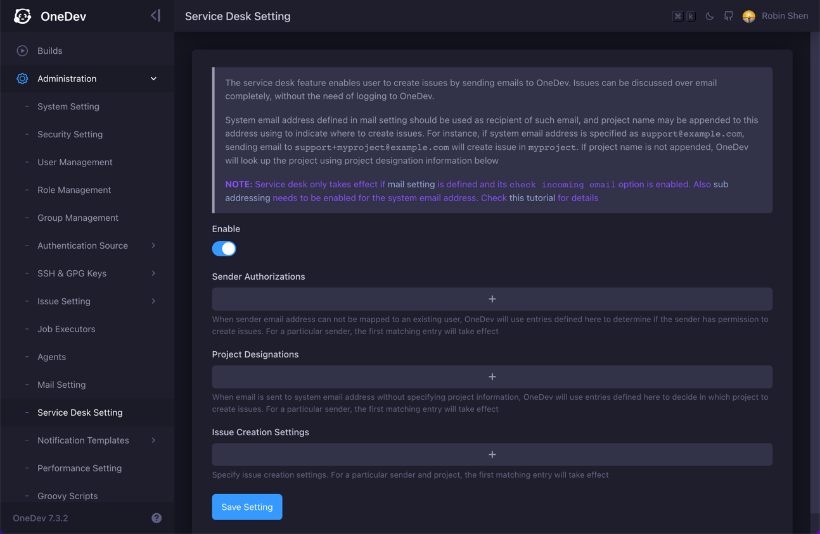The height and width of the screenshot is (534, 820).
Task: Click the Authentication Source menu label
Action: (82, 245)
